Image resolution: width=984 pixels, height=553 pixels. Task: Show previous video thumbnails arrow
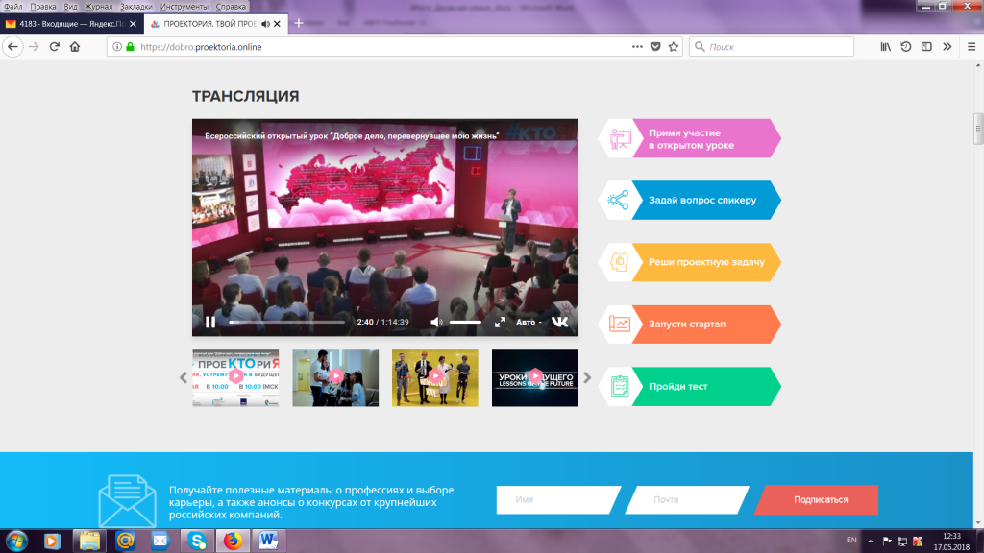coord(184,378)
